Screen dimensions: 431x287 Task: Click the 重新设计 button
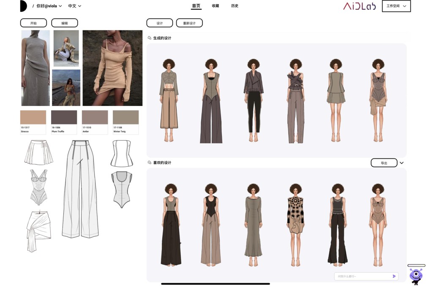point(190,23)
